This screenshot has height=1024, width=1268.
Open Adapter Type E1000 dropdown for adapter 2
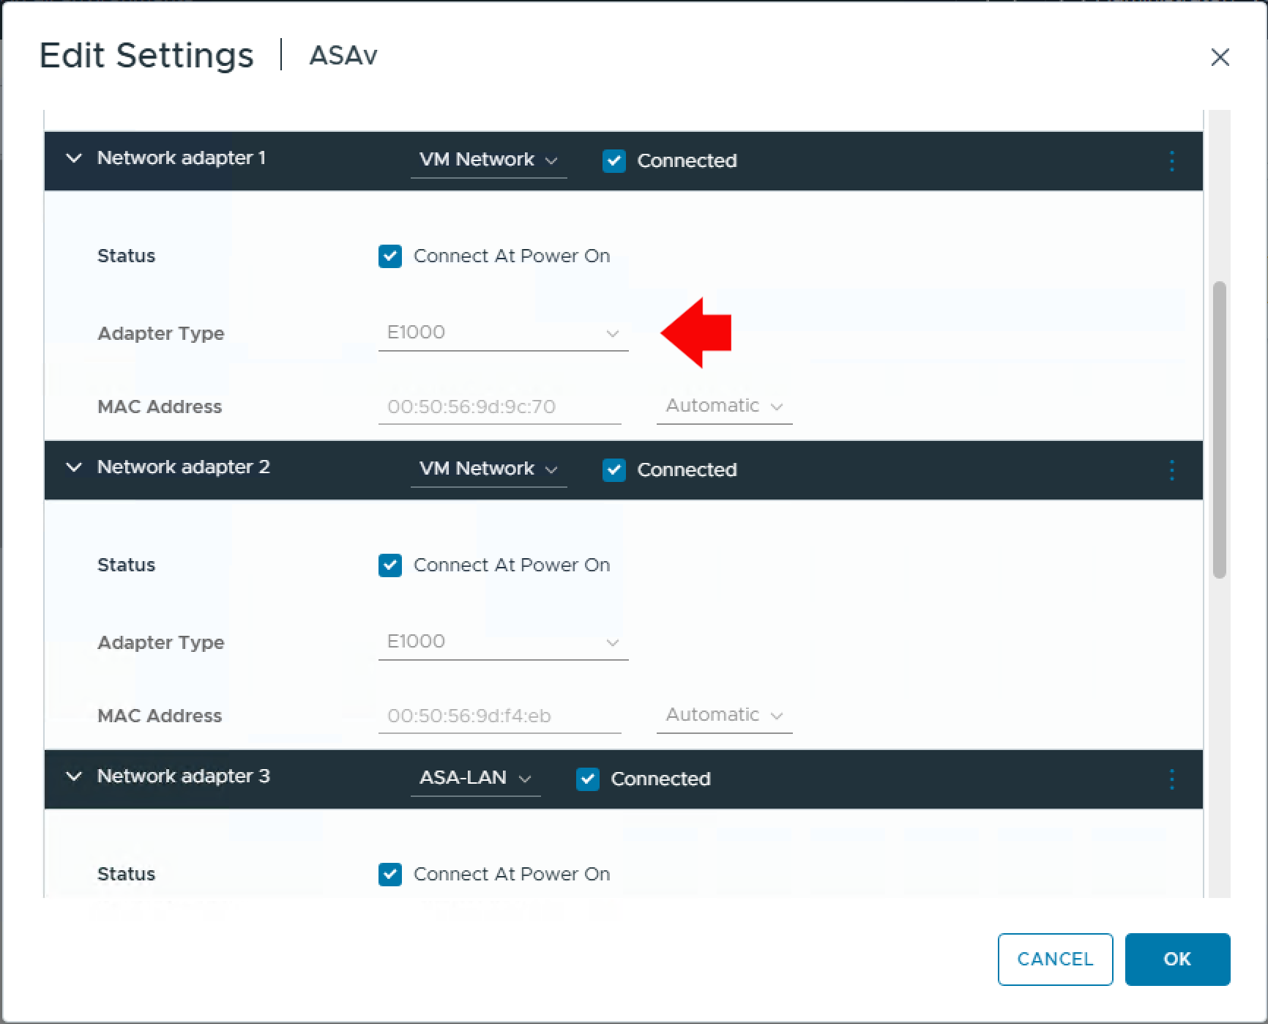click(503, 642)
